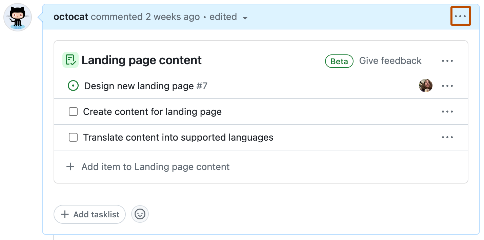Check Create content for landing page checkbox
Screen dimensions: 484x240
coord(73,112)
